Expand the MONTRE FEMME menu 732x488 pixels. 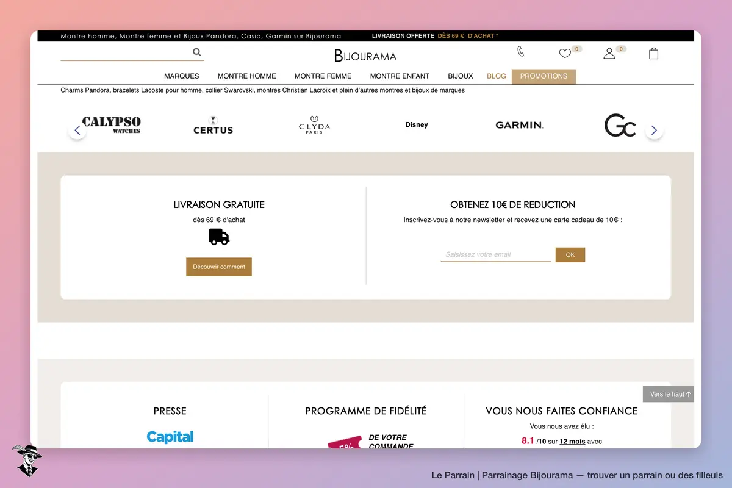(323, 76)
